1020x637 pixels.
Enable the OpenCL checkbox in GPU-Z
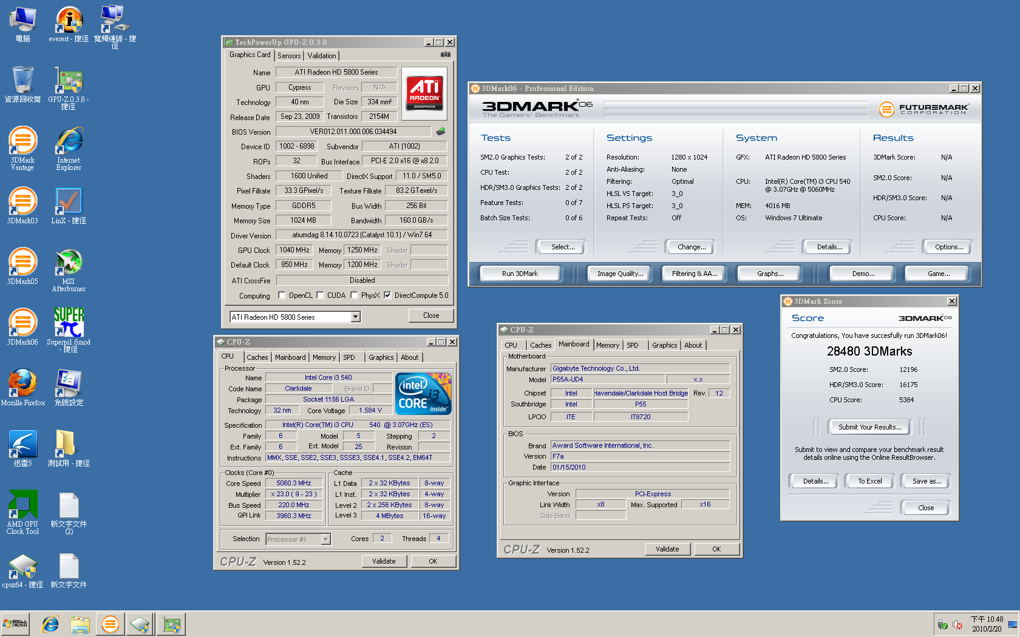click(282, 295)
